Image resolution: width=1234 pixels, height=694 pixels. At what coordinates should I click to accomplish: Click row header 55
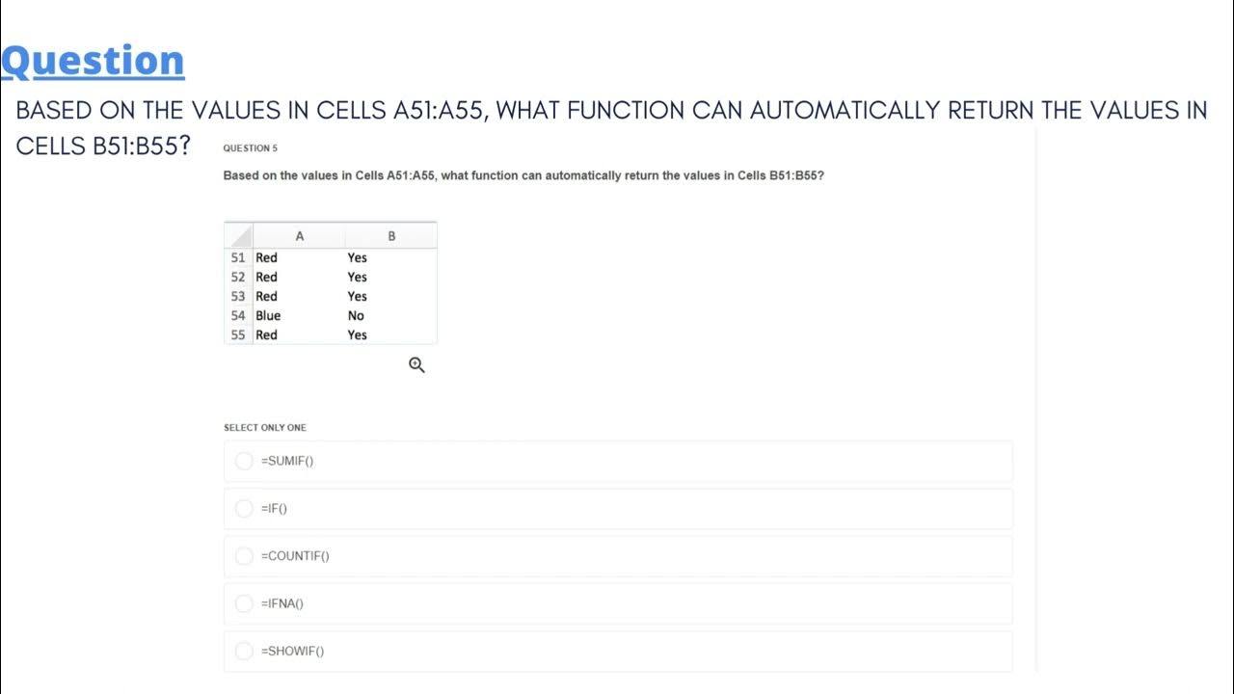238,334
